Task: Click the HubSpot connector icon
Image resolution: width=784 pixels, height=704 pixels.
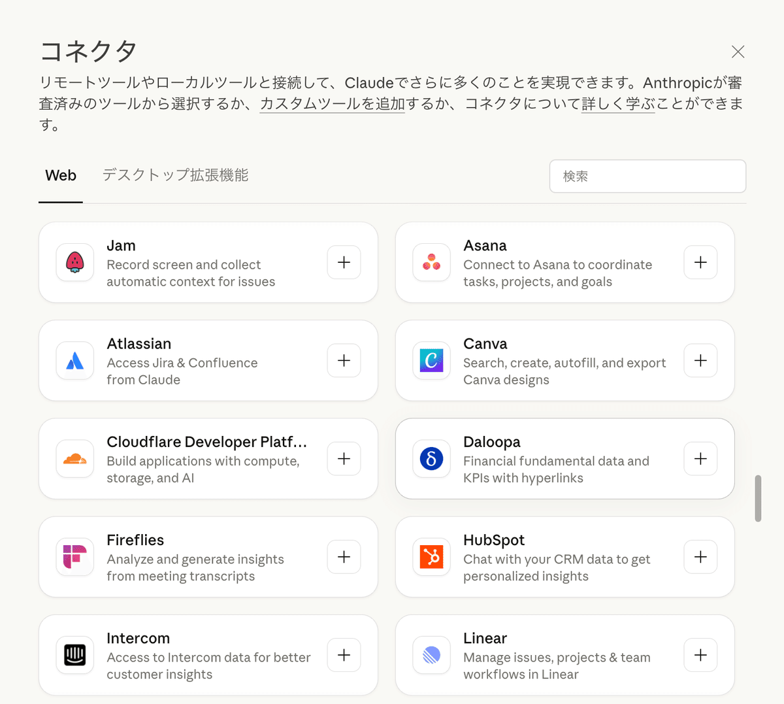Action: 431,557
